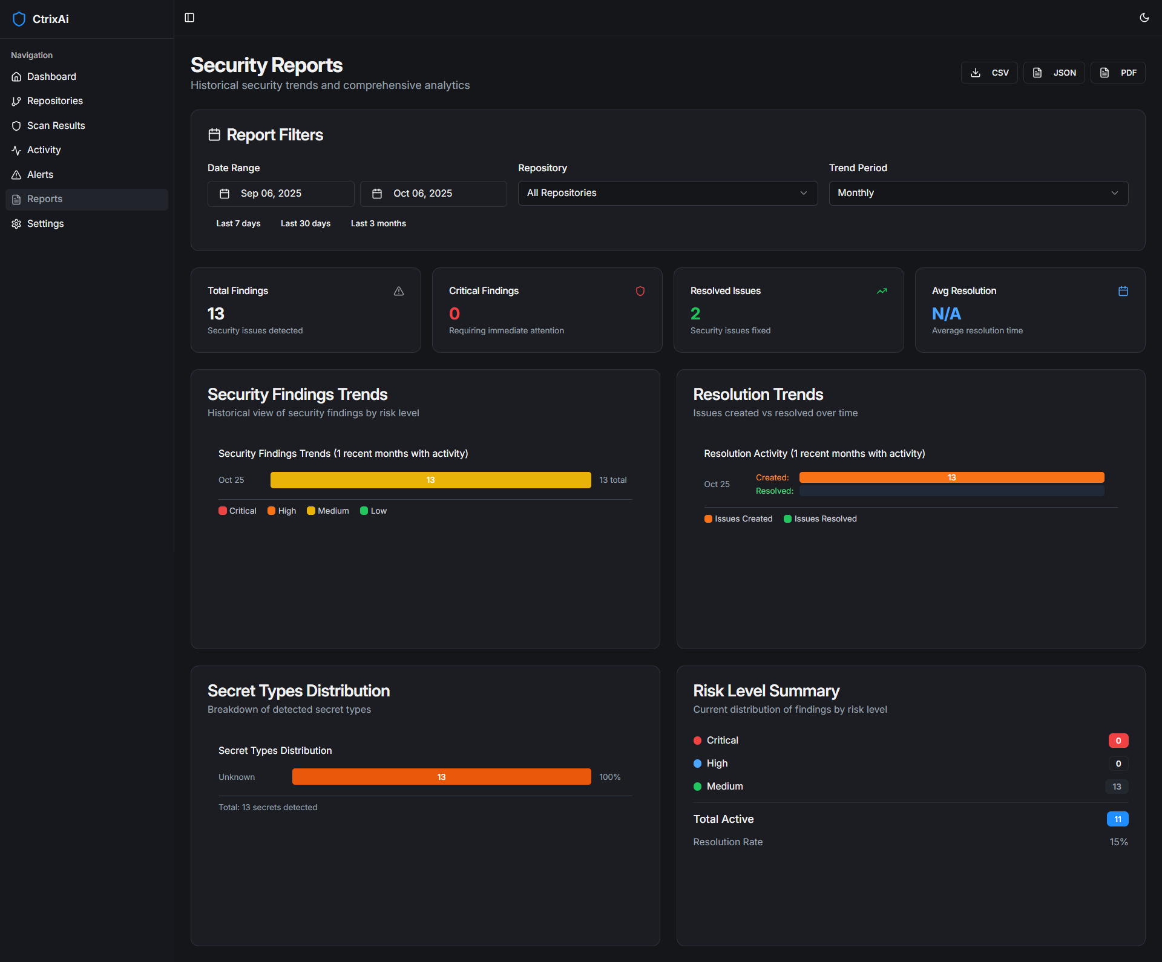Open the Sep 06, 2025 start date picker
1162x962 pixels.
281,194
